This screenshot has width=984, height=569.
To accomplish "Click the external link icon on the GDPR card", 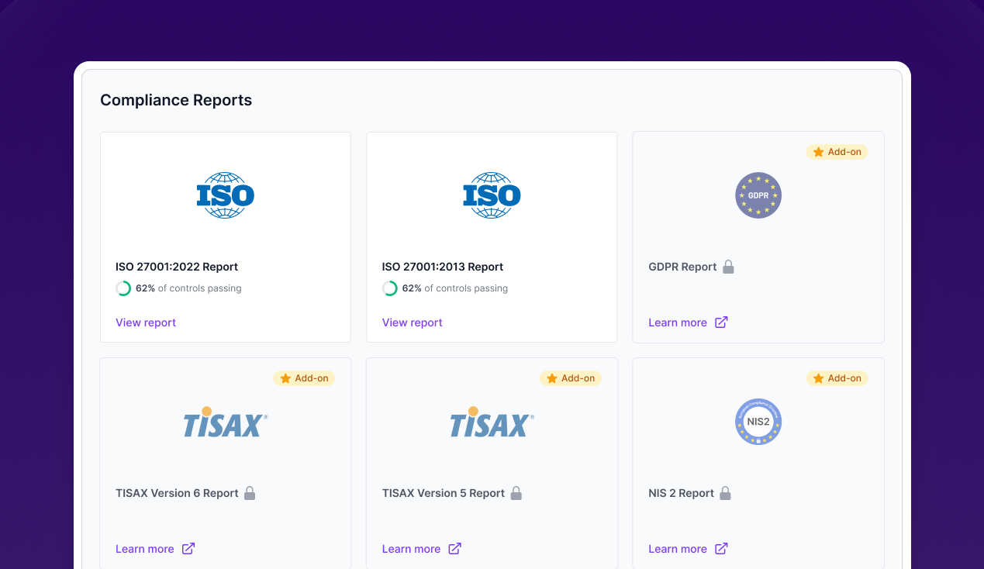I will click(721, 322).
